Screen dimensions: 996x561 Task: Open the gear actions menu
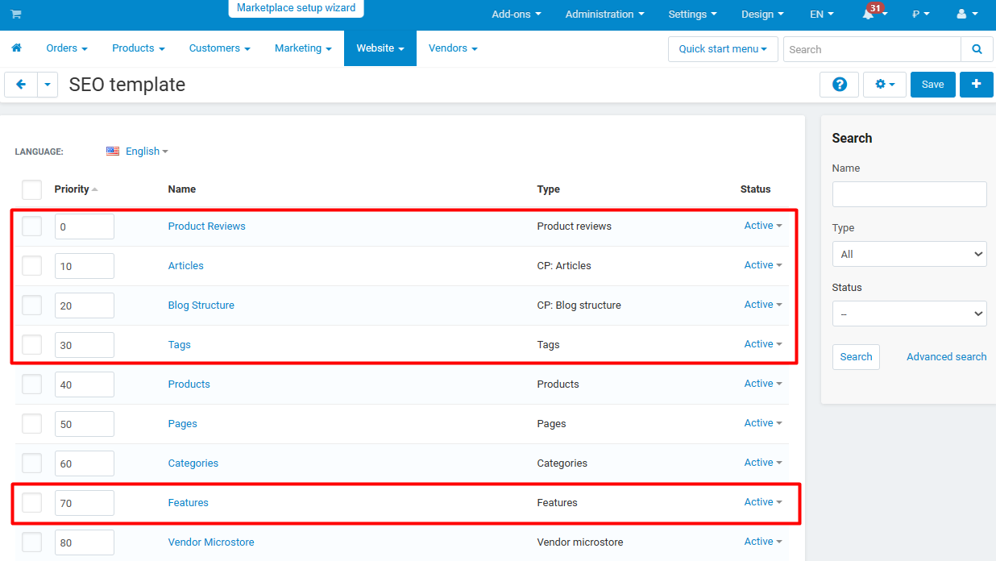click(x=885, y=85)
